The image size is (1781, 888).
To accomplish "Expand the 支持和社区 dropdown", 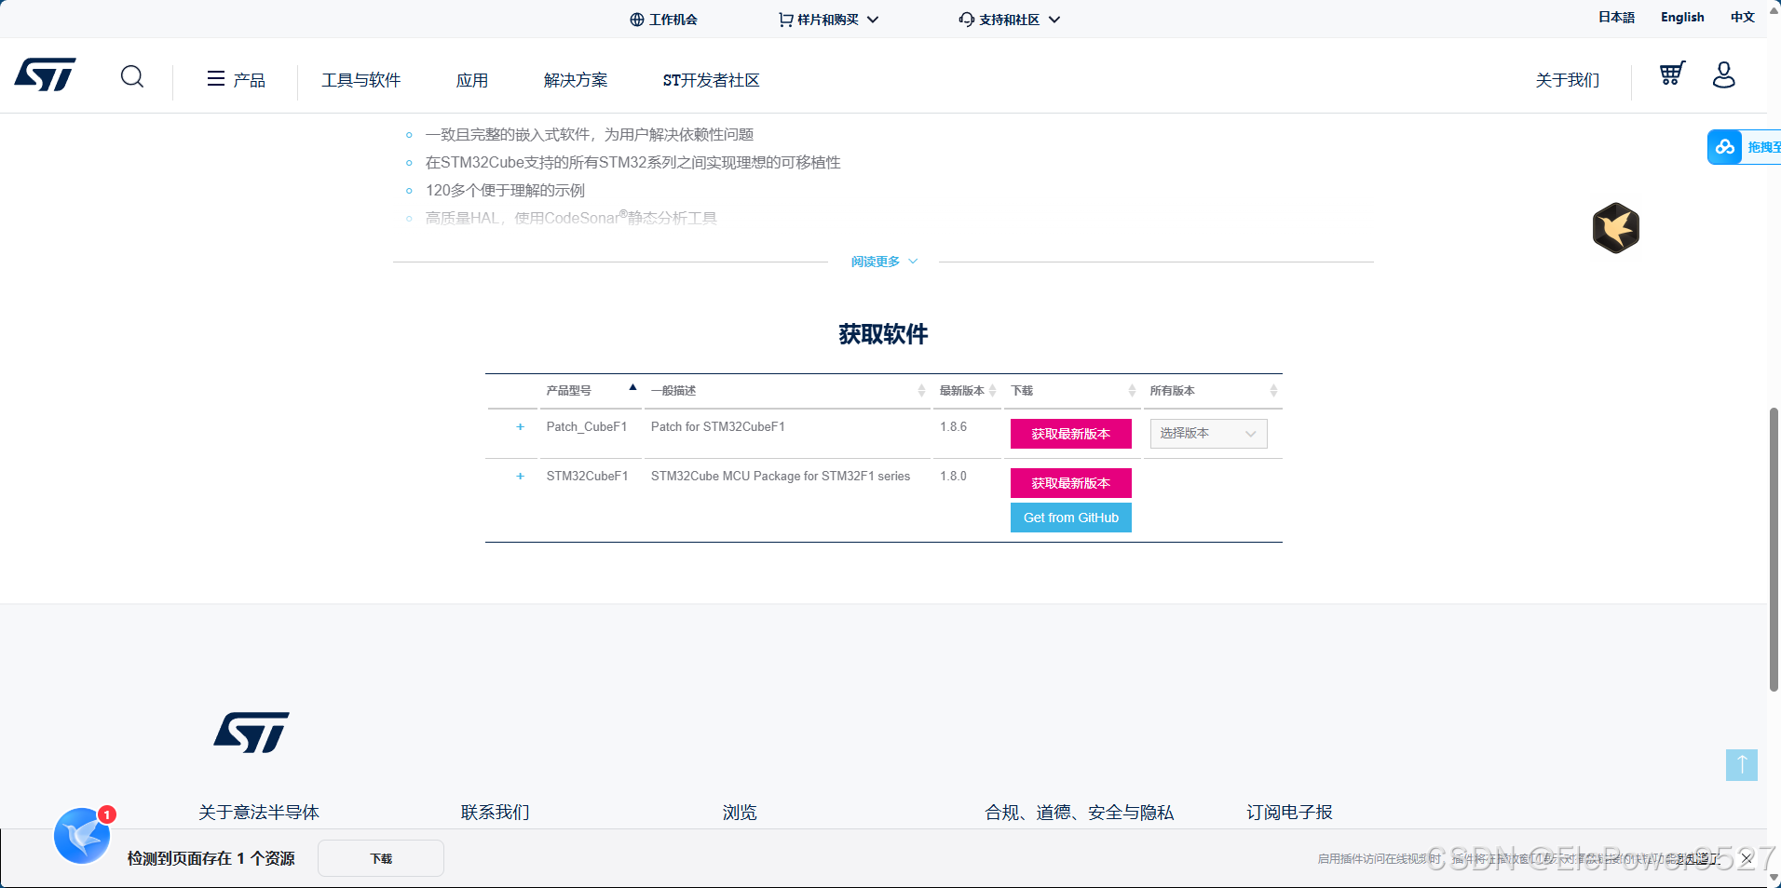I will 1010,20.
